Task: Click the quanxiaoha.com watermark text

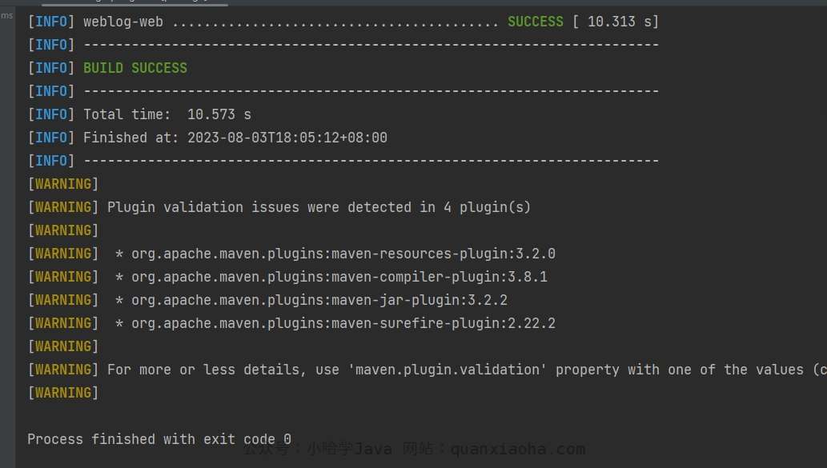Action: pyautogui.click(x=518, y=449)
